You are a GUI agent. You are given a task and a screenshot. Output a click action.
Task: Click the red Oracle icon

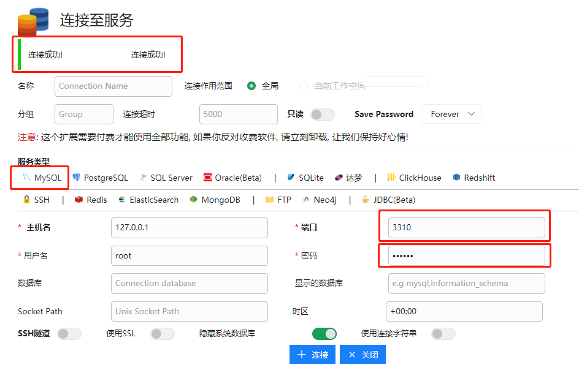click(x=207, y=178)
